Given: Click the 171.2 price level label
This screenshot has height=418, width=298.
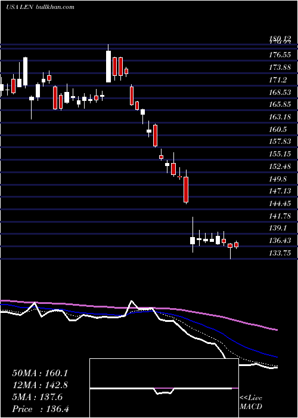Looking at the screenshot, I should pyautogui.click(x=278, y=79).
